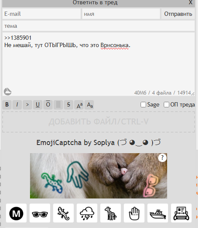
Task: Insert quote marker with the > button
Action: 27,104
